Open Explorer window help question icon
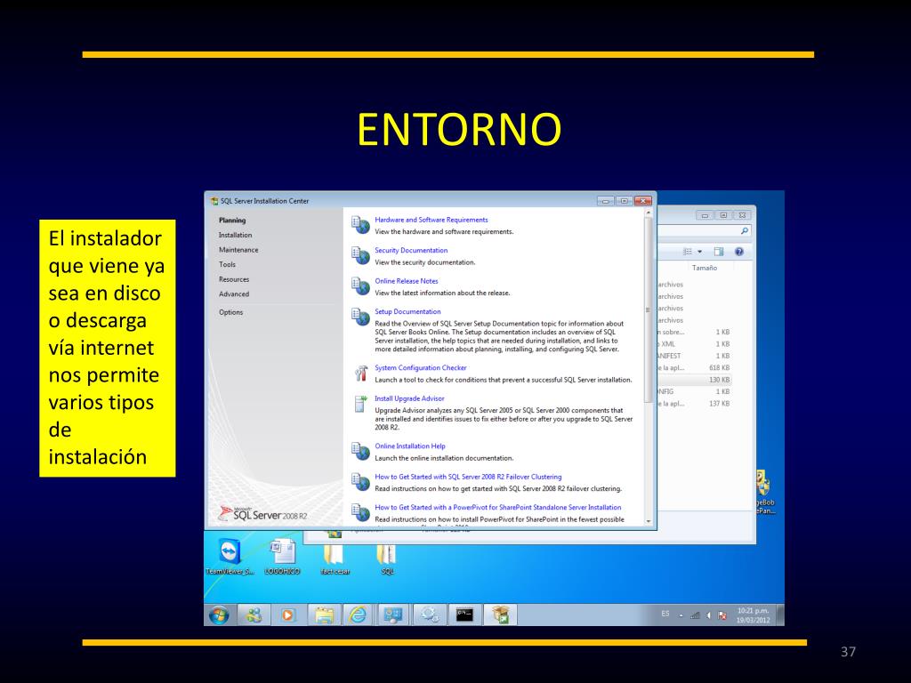This screenshot has height=683, width=911. coord(739,252)
